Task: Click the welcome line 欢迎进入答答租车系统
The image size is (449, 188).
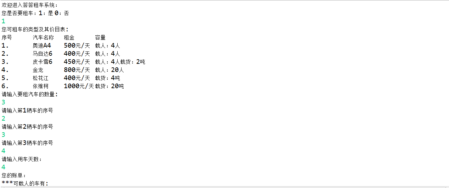Action: (30, 5)
